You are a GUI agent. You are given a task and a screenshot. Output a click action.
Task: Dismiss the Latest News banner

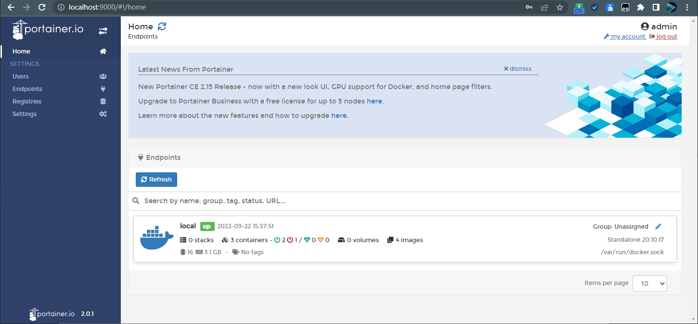pos(517,69)
